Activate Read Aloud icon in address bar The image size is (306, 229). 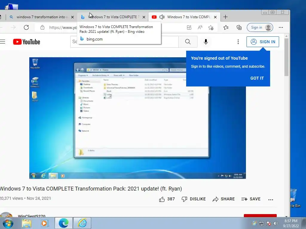(x=200, y=27)
